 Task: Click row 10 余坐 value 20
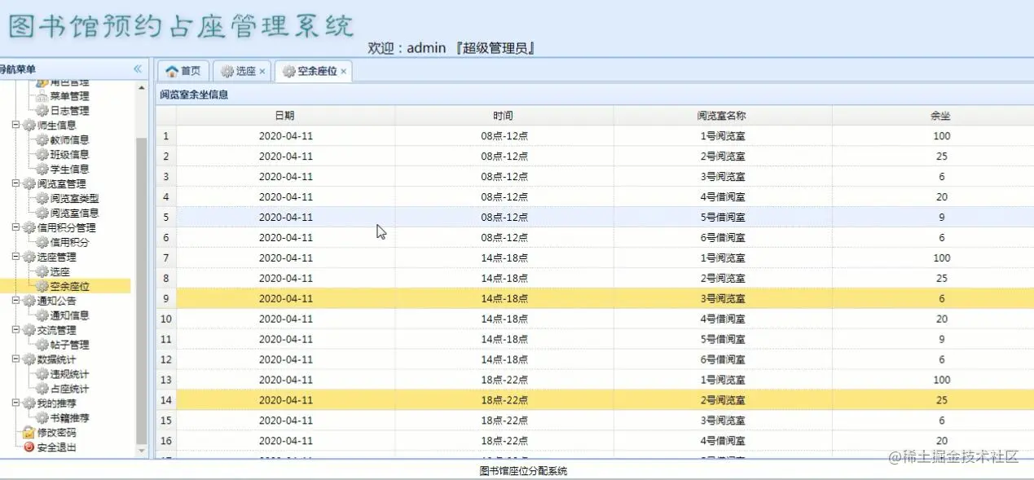click(x=941, y=319)
